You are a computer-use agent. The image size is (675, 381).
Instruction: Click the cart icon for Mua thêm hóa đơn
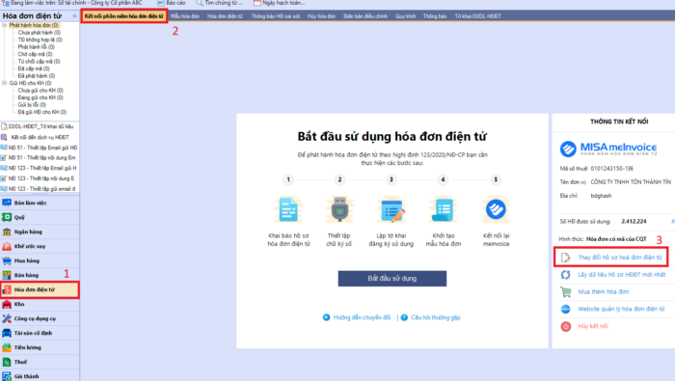coord(566,292)
